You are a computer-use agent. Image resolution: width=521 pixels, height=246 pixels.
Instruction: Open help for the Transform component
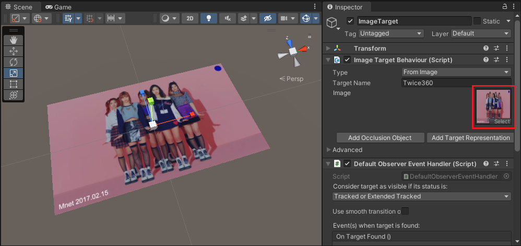click(486, 49)
